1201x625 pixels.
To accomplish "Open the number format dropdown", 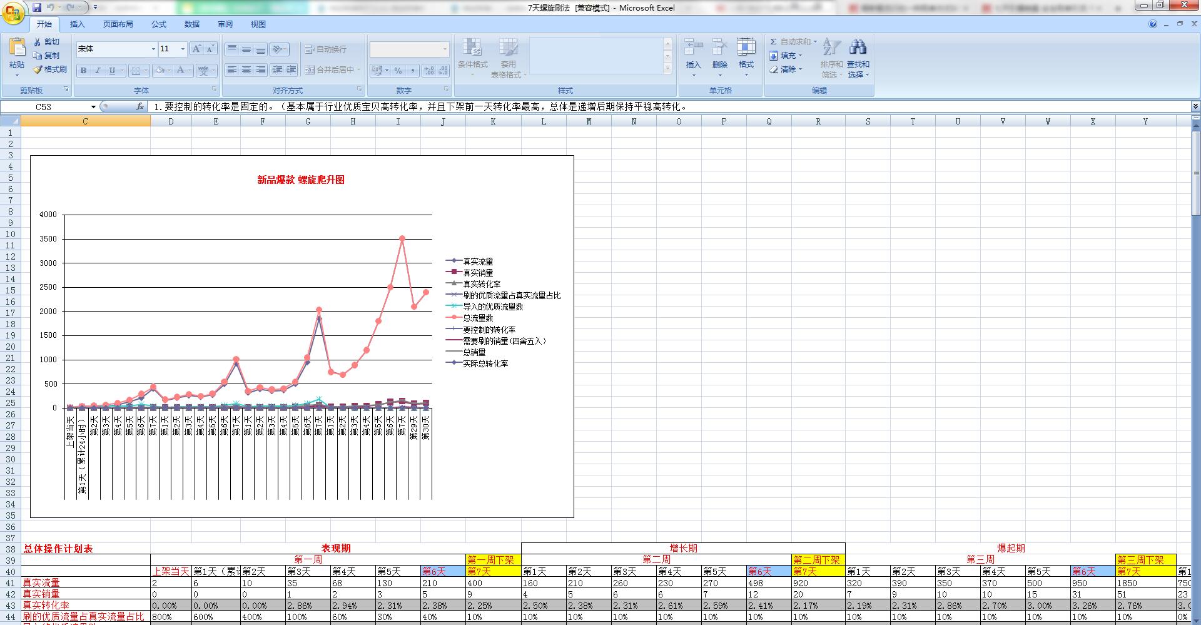I will point(445,49).
